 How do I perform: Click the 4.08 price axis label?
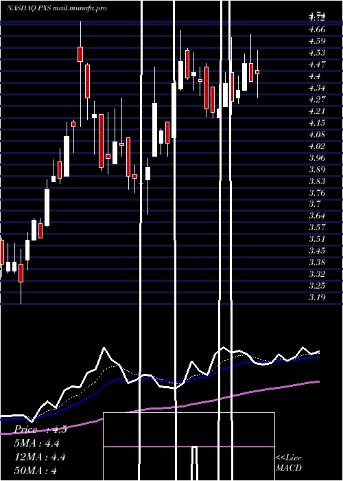(x=317, y=135)
